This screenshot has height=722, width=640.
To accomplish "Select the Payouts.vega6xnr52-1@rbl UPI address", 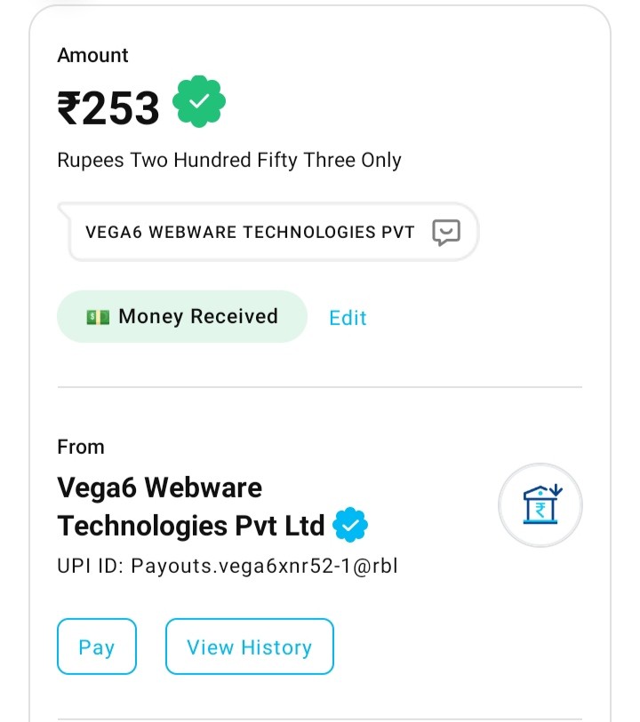I will tap(264, 566).
